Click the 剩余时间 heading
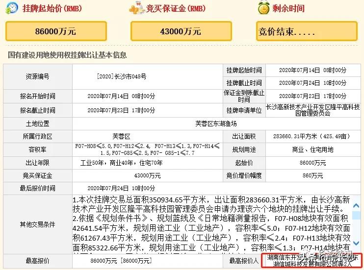The image size is (364, 270). 288,9
